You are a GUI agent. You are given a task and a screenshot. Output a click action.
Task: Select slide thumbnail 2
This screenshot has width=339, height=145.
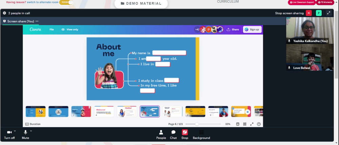tap(58, 111)
